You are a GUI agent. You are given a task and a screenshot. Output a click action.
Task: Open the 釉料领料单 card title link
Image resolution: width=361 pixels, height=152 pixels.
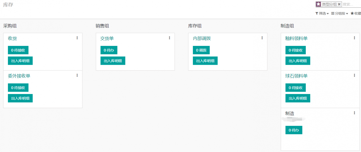(x=296, y=38)
